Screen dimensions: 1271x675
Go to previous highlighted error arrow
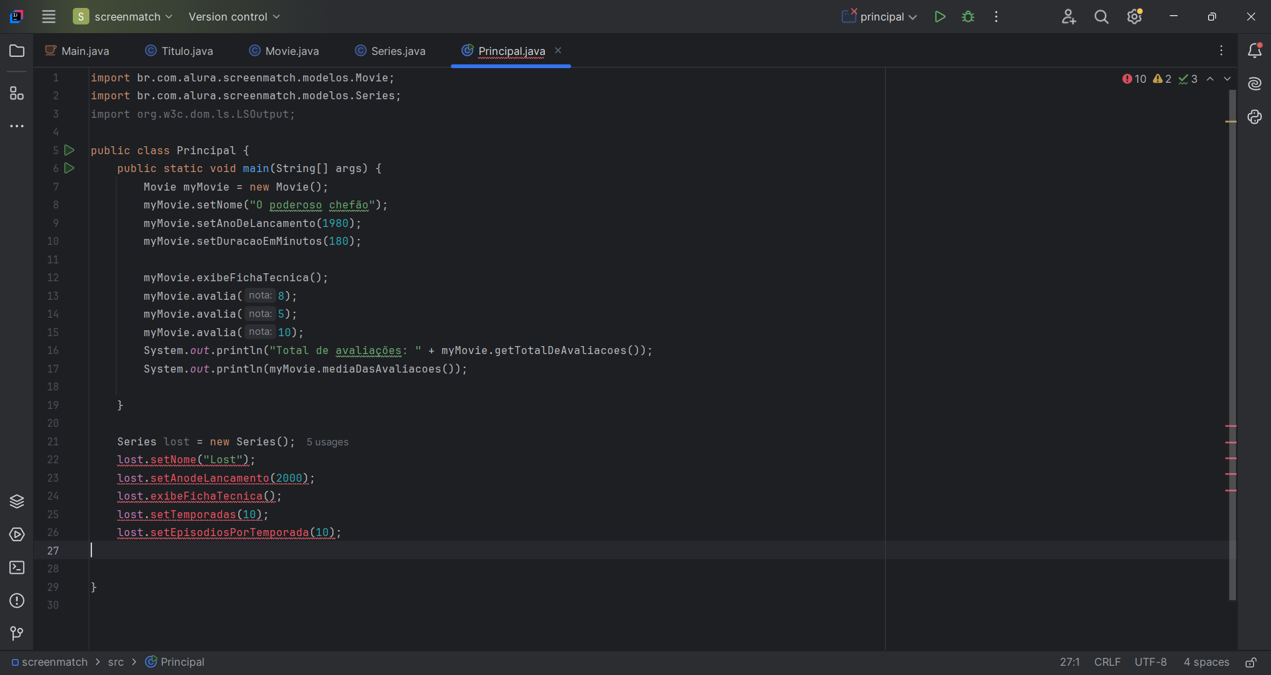point(1210,79)
